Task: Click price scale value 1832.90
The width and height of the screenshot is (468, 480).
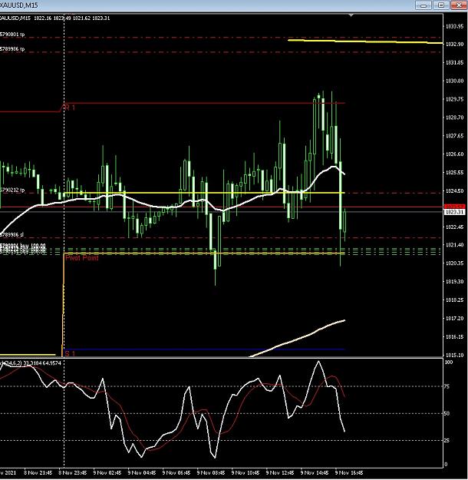Action: coord(454,44)
